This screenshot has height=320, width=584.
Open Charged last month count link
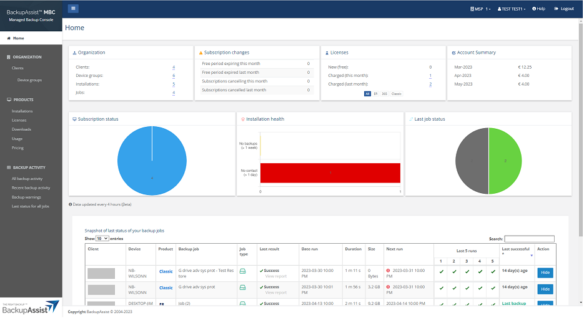(x=430, y=84)
